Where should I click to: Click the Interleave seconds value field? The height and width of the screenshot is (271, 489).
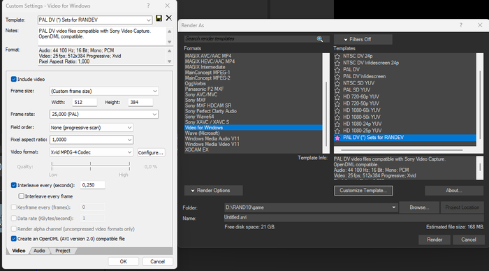(93, 185)
